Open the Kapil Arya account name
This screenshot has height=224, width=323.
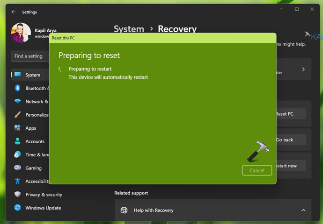point(45,30)
